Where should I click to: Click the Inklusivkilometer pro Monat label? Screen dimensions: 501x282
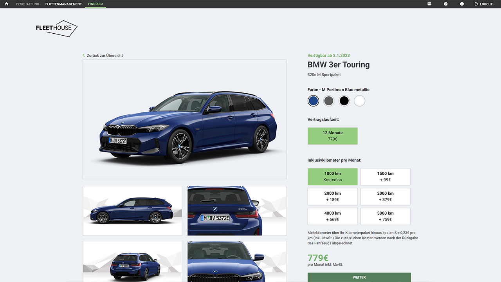click(x=335, y=160)
